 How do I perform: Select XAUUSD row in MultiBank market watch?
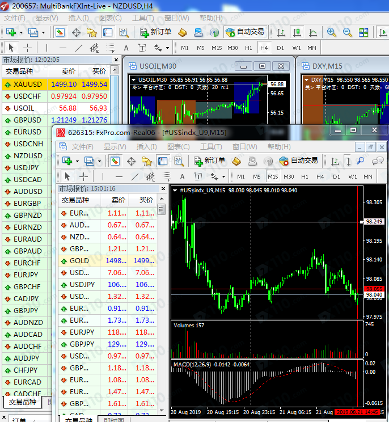click(x=28, y=84)
